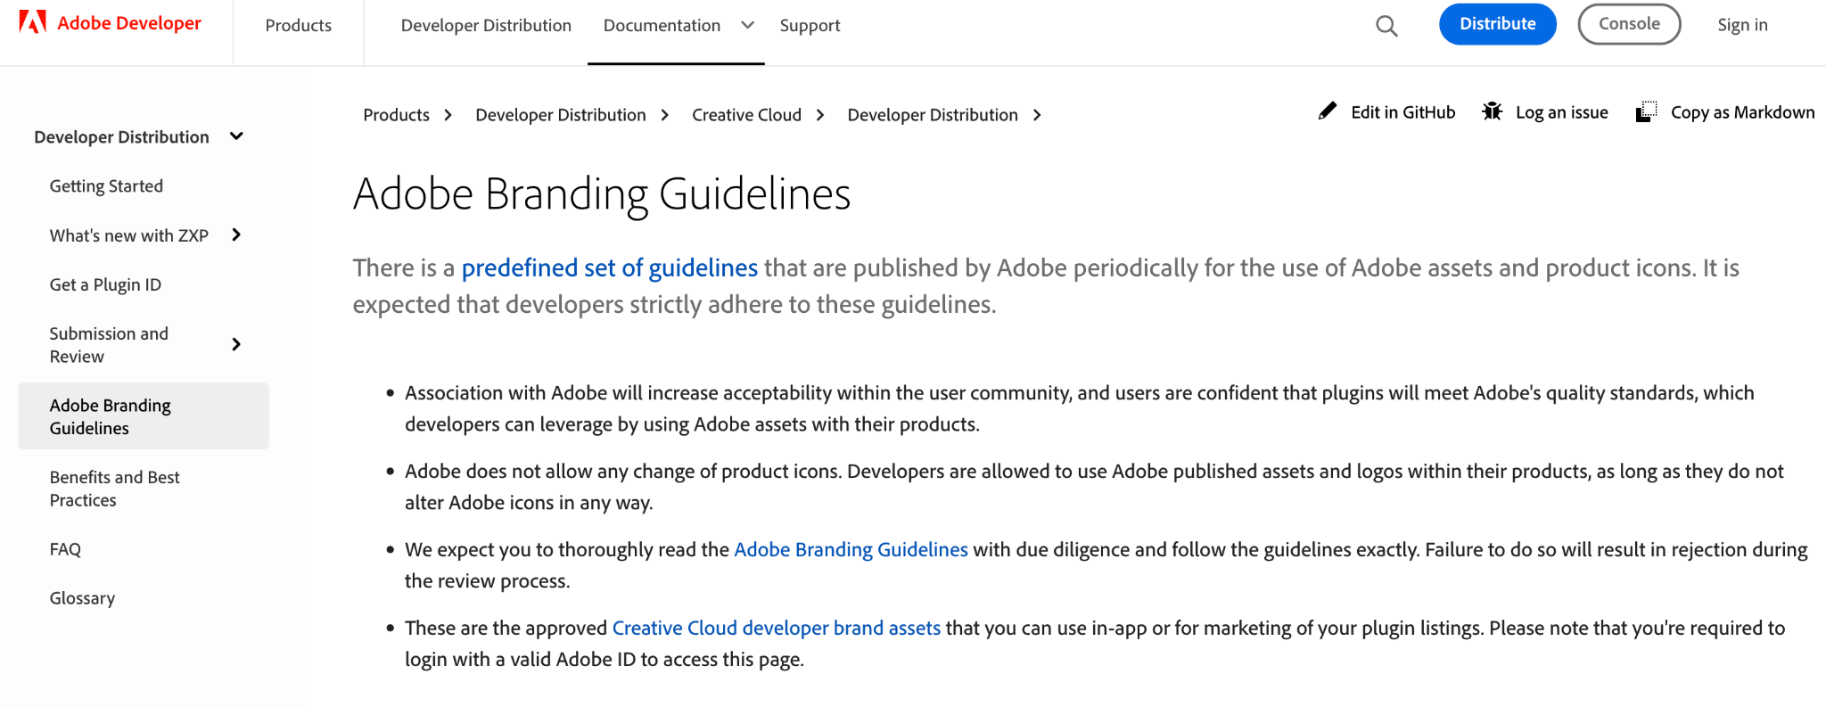Open the Products menu in top navigation
Image resolution: width=1826 pixels, height=707 pixels.
pyautogui.click(x=298, y=26)
